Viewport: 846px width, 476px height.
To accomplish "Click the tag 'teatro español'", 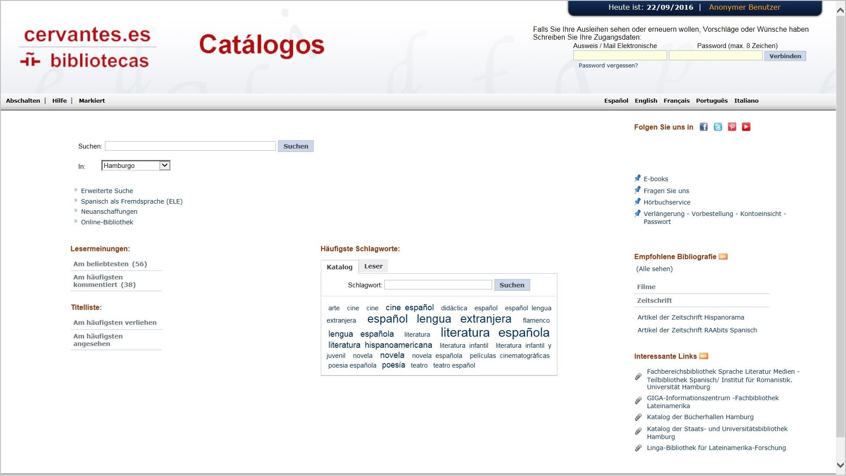I will coord(454,365).
